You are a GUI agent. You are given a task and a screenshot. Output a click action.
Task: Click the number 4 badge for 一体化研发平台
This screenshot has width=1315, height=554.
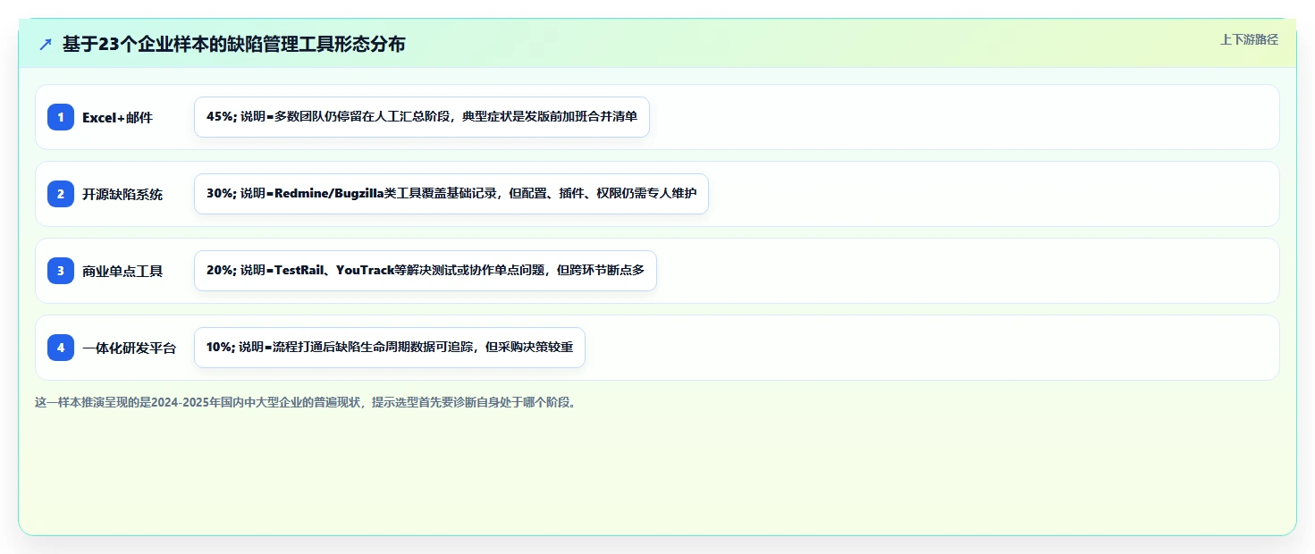[x=61, y=348]
